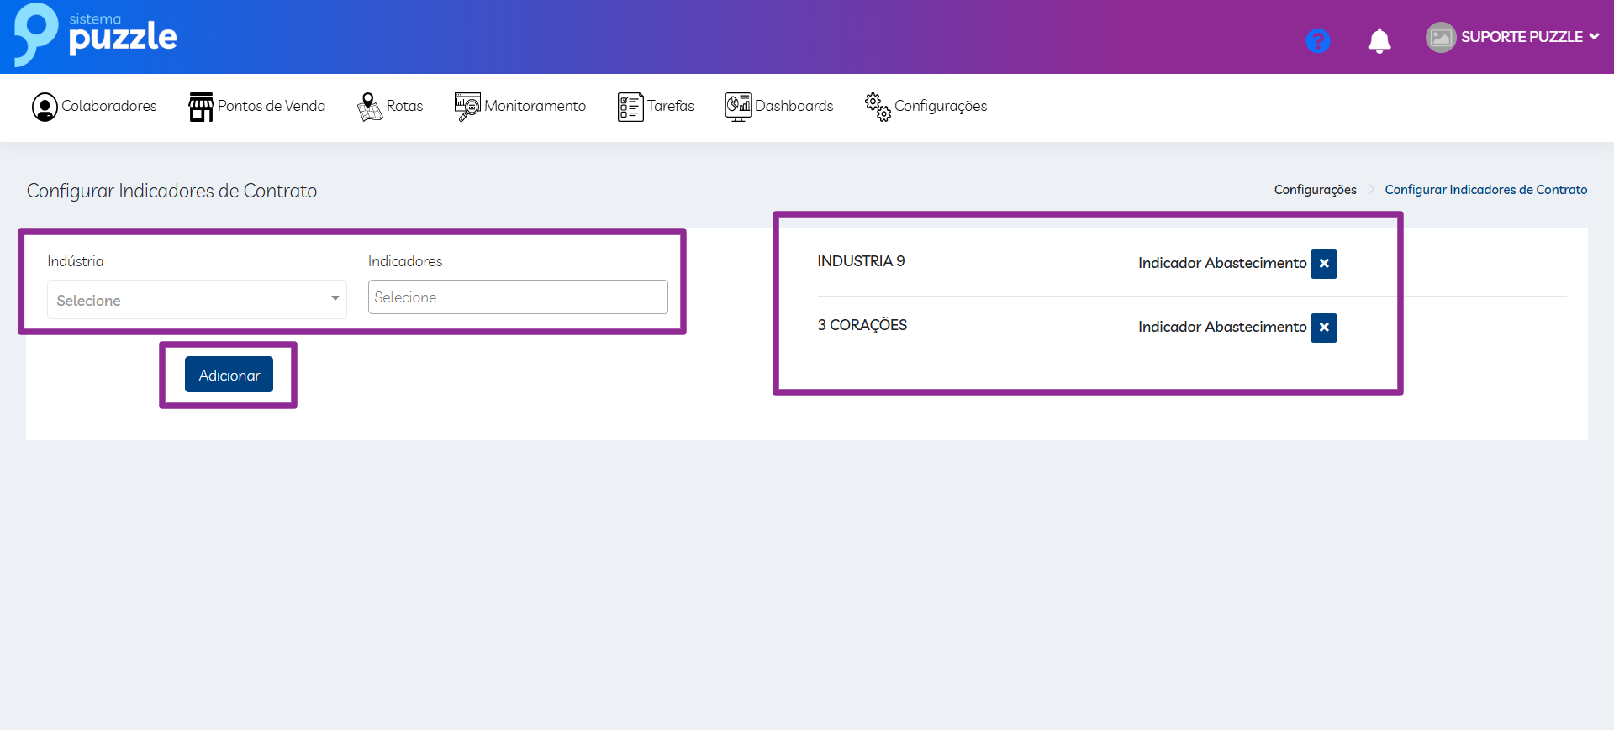1614x730 pixels.
Task: Remove 3 CORAÇÕES indicator entry
Action: [1323, 328]
